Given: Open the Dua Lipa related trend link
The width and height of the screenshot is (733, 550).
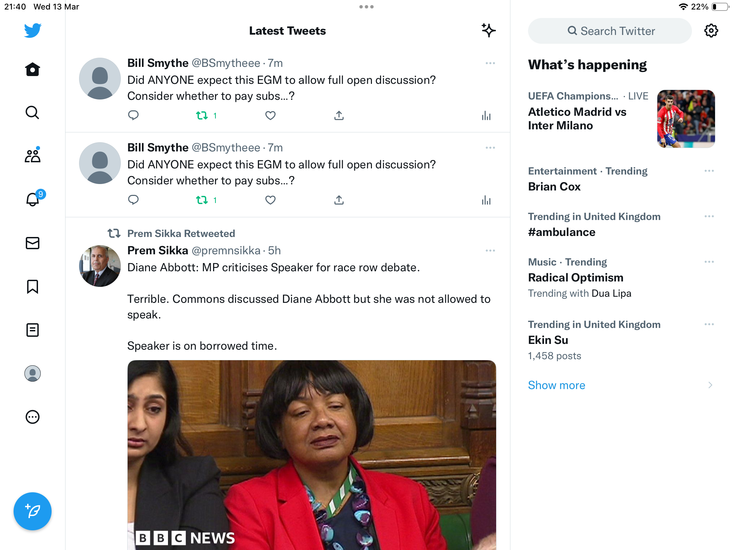Looking at the screenshot, I should pos(611,293).
